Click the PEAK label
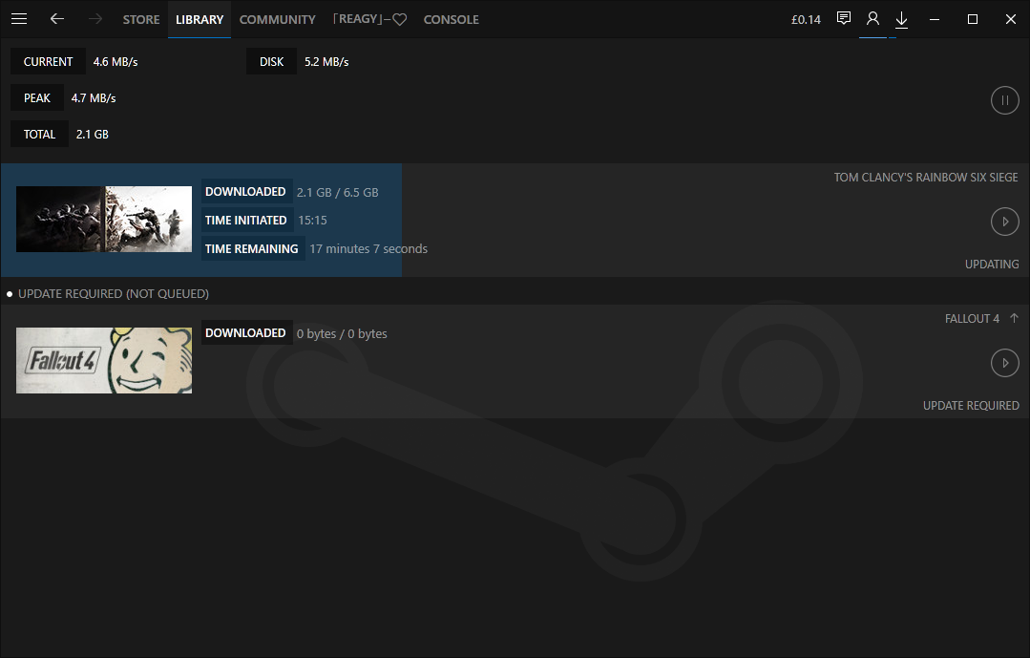This screenshot has height=658, width=1030. click(x=37, y=98)
